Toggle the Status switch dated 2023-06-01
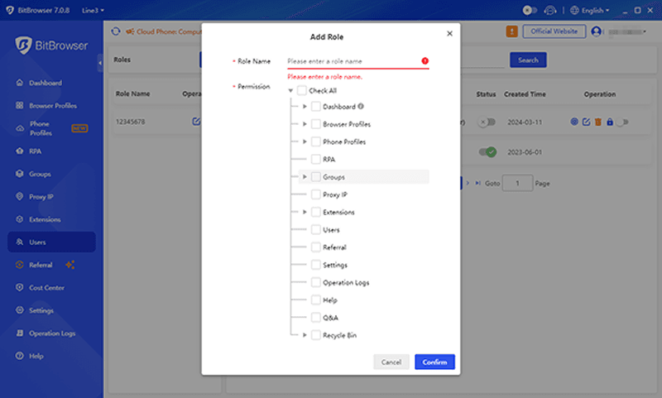This screenshot has height=398, width=662. tap(487, 151)
